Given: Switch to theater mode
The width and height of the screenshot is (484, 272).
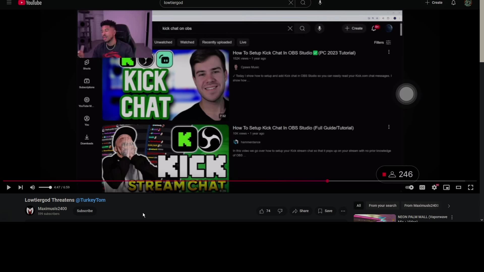Looking at the screenshot, I should coord(459,187).
